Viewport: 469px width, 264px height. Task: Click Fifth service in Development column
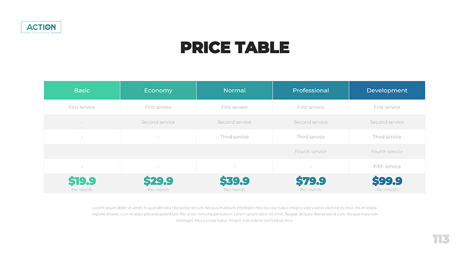(x=387, y=166)
